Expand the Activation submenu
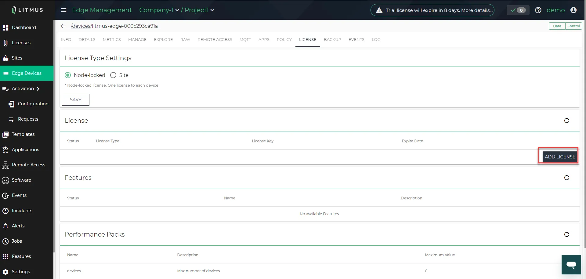586x279 pixels. coord(27,89)
